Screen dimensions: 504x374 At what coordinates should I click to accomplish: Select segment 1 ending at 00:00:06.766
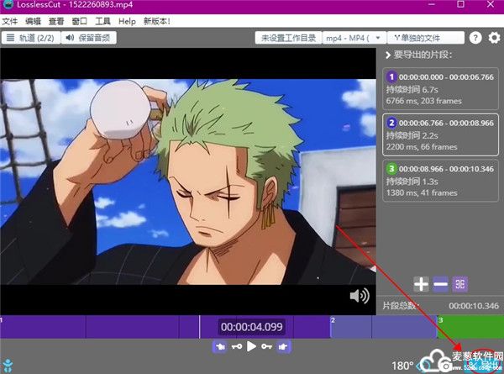pos(440,89)
